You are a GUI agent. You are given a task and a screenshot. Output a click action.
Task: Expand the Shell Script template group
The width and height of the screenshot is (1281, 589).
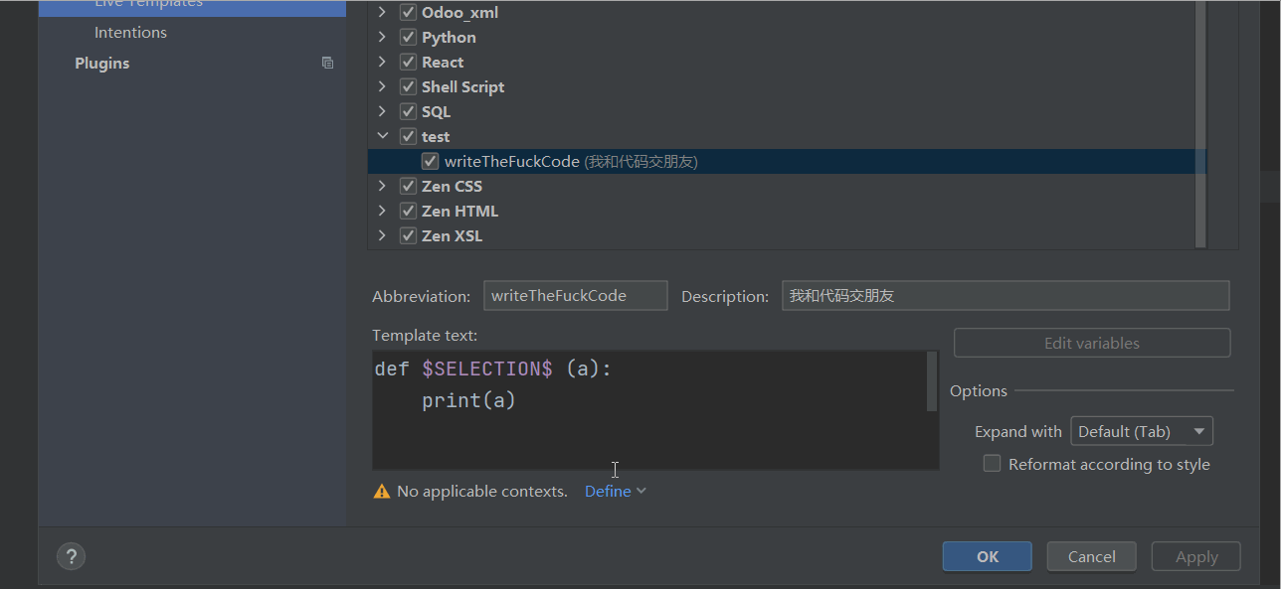[382, 87]
